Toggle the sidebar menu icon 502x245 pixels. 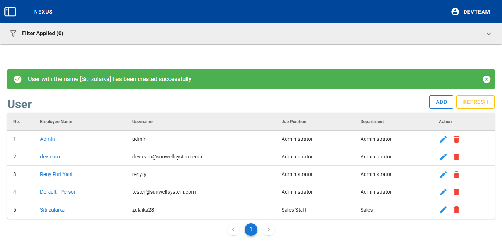click(x=10, y=12)
